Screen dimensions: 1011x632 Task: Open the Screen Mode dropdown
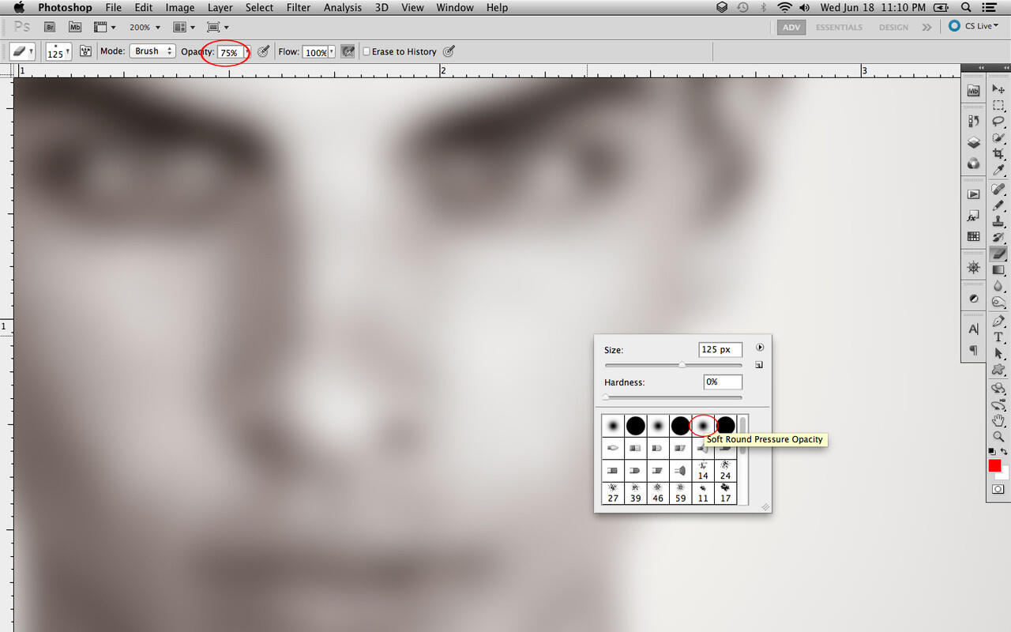217,27
